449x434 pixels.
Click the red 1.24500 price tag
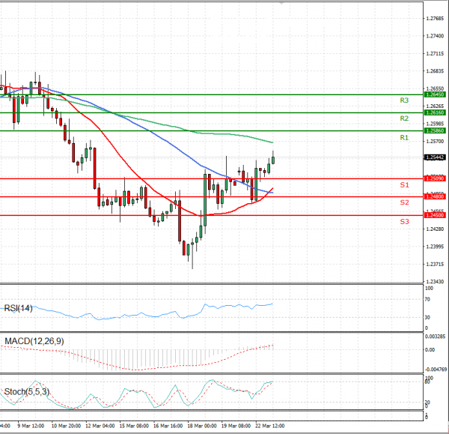pyautogui.click(x=435, y=215)
